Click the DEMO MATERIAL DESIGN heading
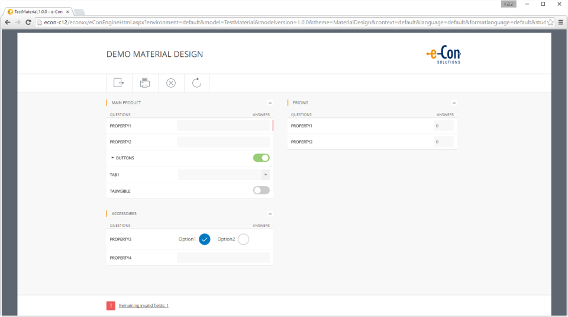 [154, 54]
